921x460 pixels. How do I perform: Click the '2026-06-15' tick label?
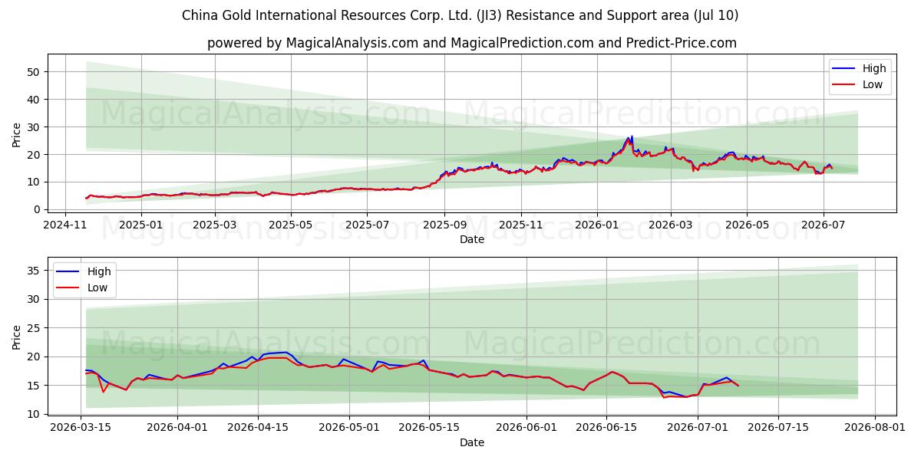pyautogui.click(x=606, y=428)
